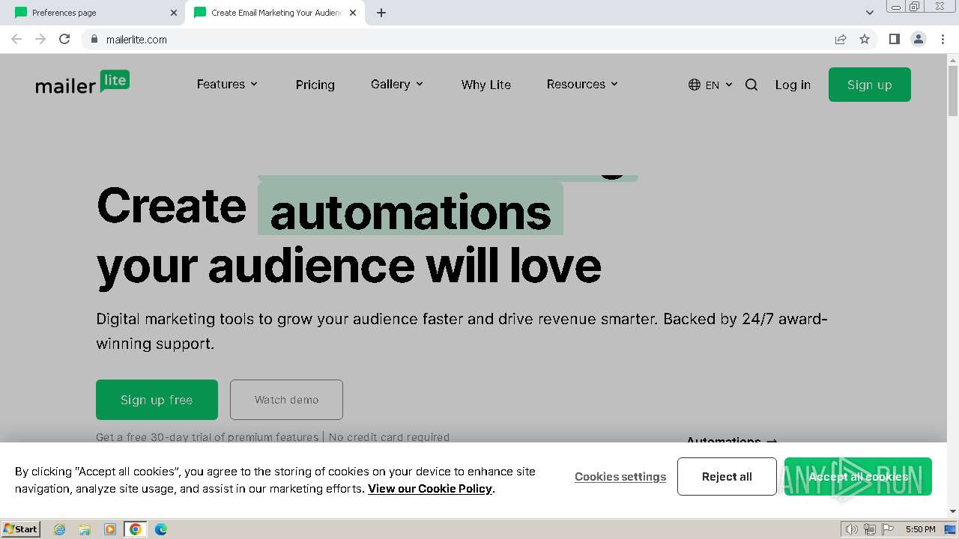Click the padlock site info icon
Viewport: 959px width, 539px height.
point(94,39)
